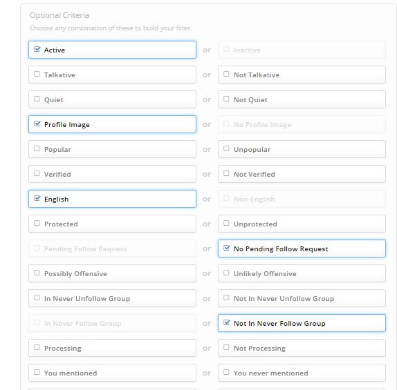Disable the English filter checkbox
Screen dimensions: 397x390
tap(37, 198)
